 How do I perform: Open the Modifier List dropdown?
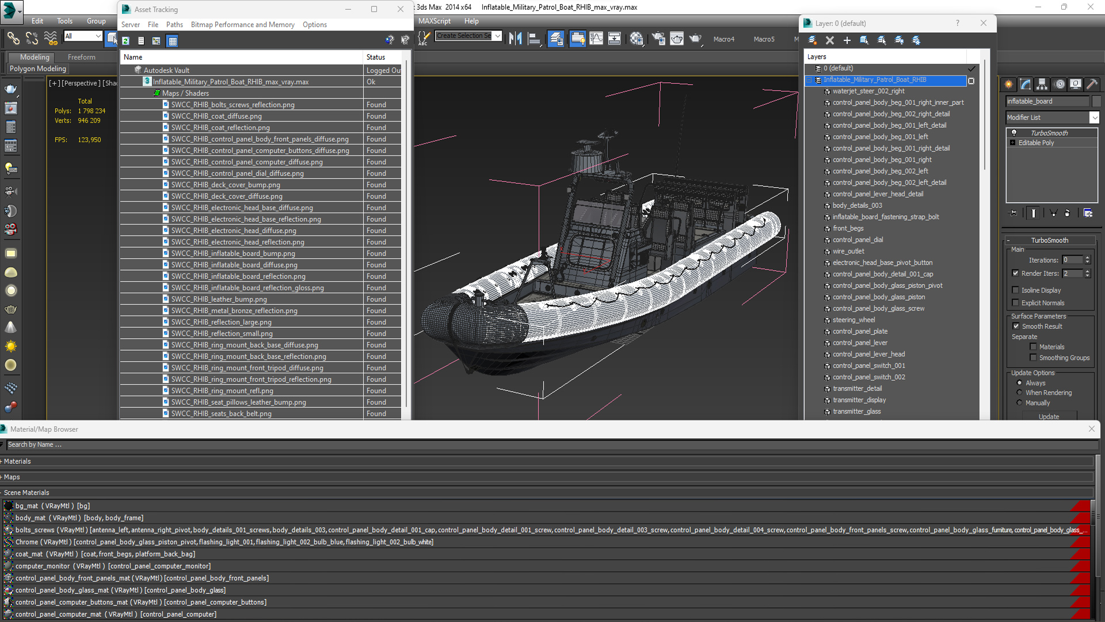coord(1094,117)
